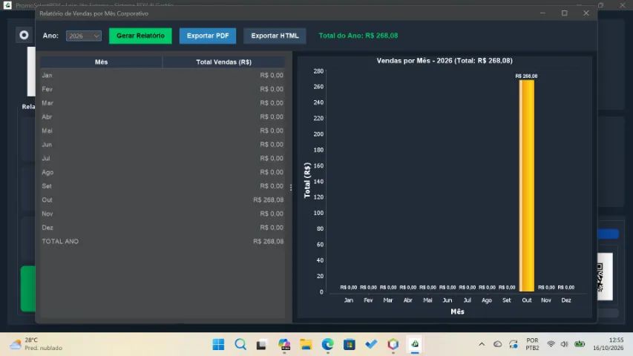This screenshot has width=633, height=356.
Task: Switch to the PromoSelect PDV taskbar icon
Action: point(415,344)
